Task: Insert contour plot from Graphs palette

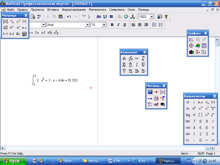Action: point(204,46)
